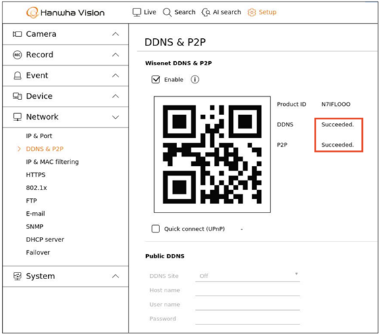Open the Setup tab label
380x335 pixels.
[267, 12]
